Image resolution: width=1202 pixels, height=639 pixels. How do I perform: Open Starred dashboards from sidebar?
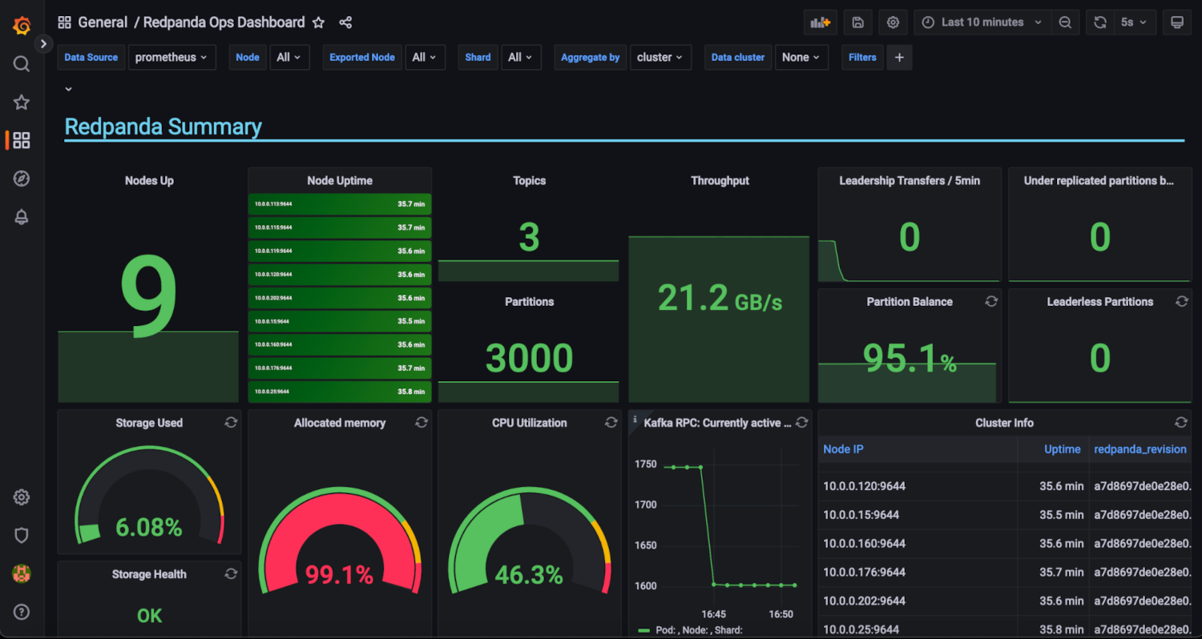point(22,102)
